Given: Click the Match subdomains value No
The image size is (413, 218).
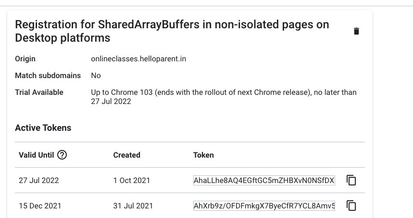Looking at the screenshot, I should click(x=96, y=76).
